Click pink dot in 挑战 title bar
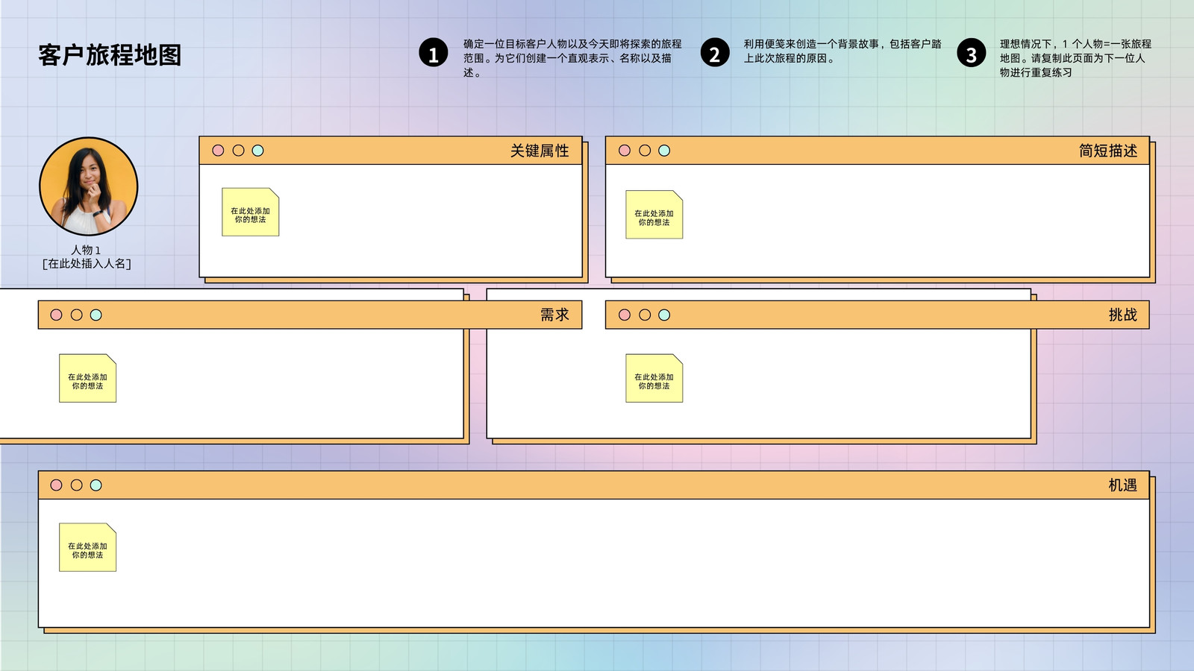 click(625, 315)
